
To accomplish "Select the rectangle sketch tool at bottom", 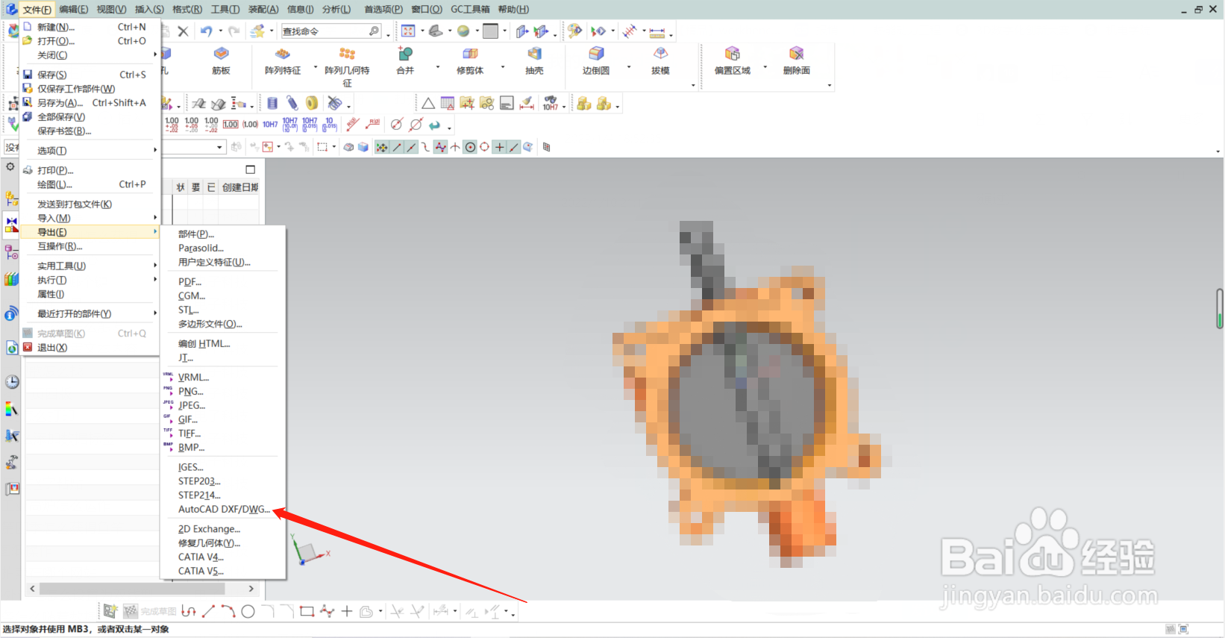I will point(307,612).
